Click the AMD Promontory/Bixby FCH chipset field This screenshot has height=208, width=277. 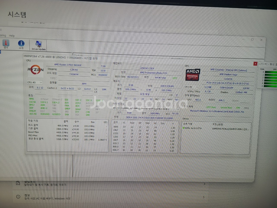(x=153, y=73)
